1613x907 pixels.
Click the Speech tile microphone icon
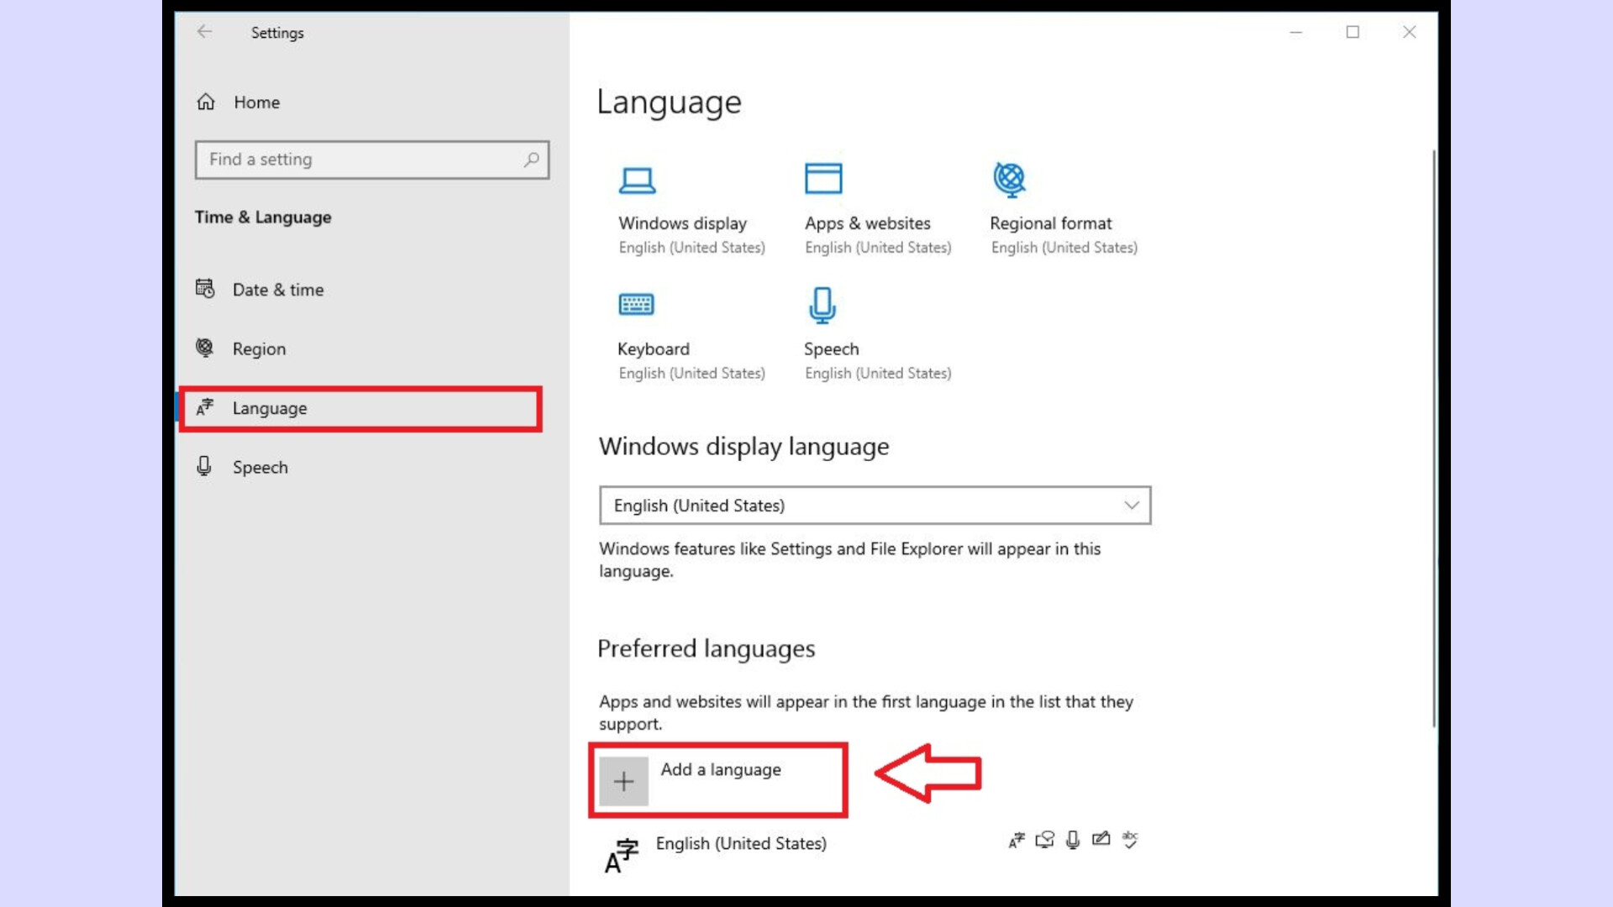click(822, 306)
